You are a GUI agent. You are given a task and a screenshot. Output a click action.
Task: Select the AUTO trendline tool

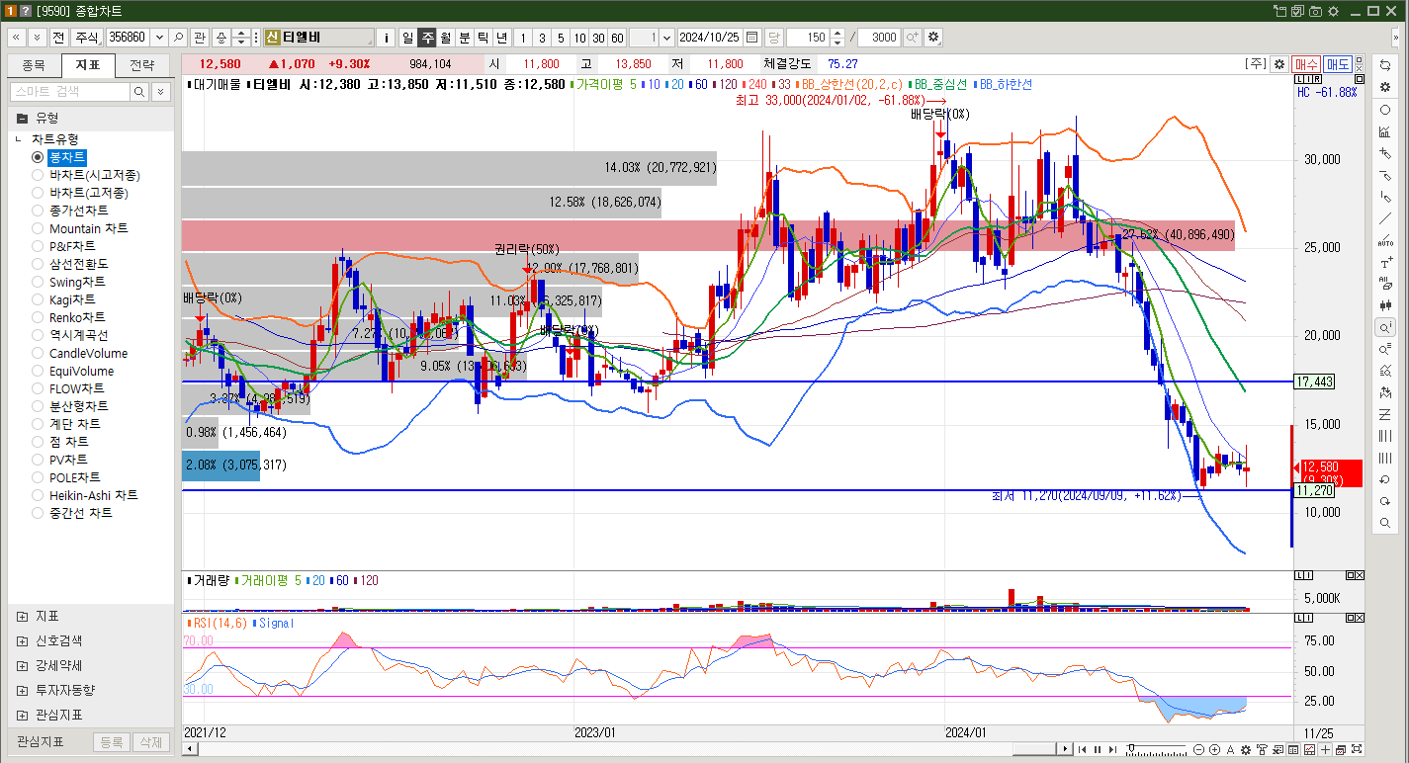pos(1384,239)
